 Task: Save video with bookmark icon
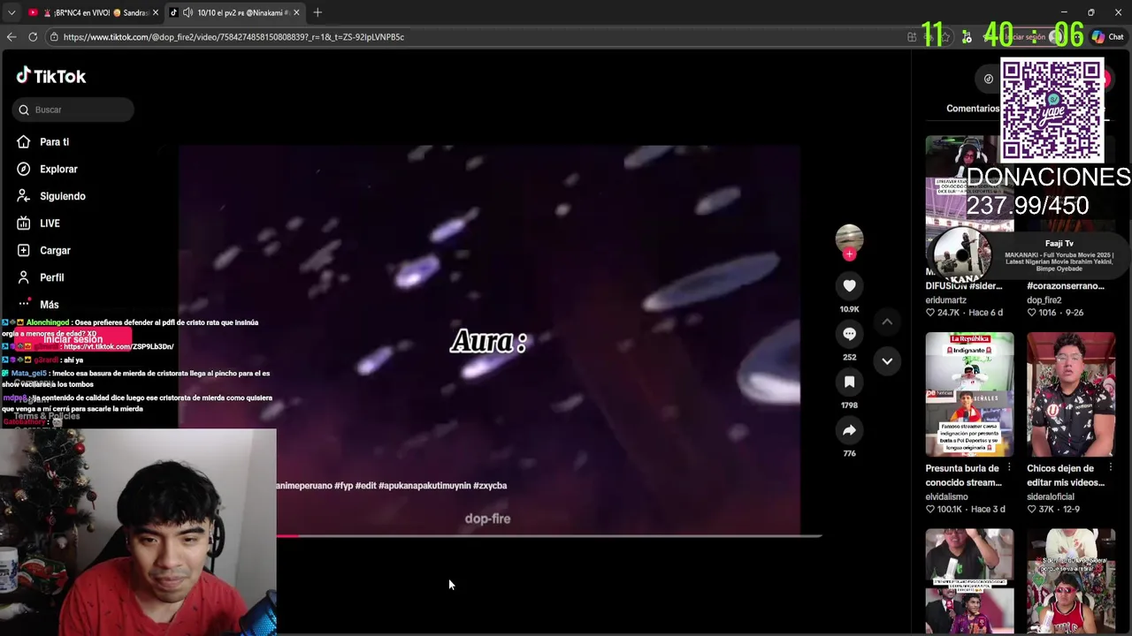pyautogui.click(x=849, y=382)
